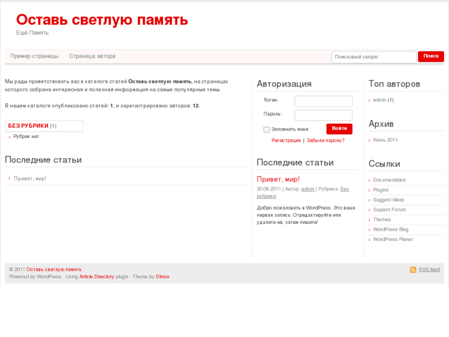
Task: Click the RSS feed orange icon
Action: pos(413,270)
